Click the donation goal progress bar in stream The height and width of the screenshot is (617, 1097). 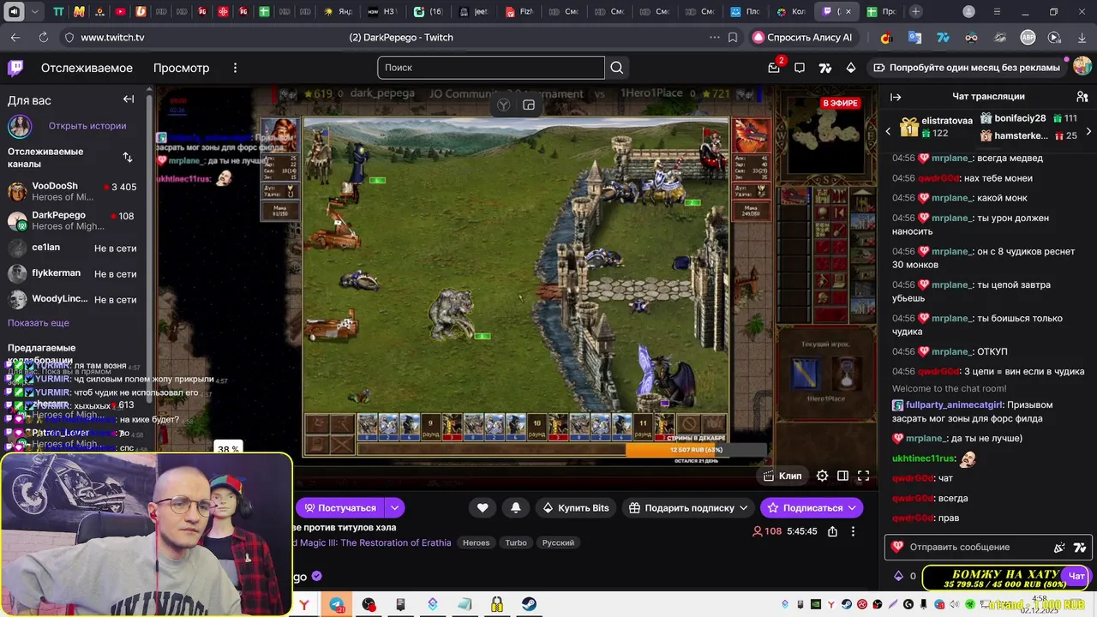(696, 449)
